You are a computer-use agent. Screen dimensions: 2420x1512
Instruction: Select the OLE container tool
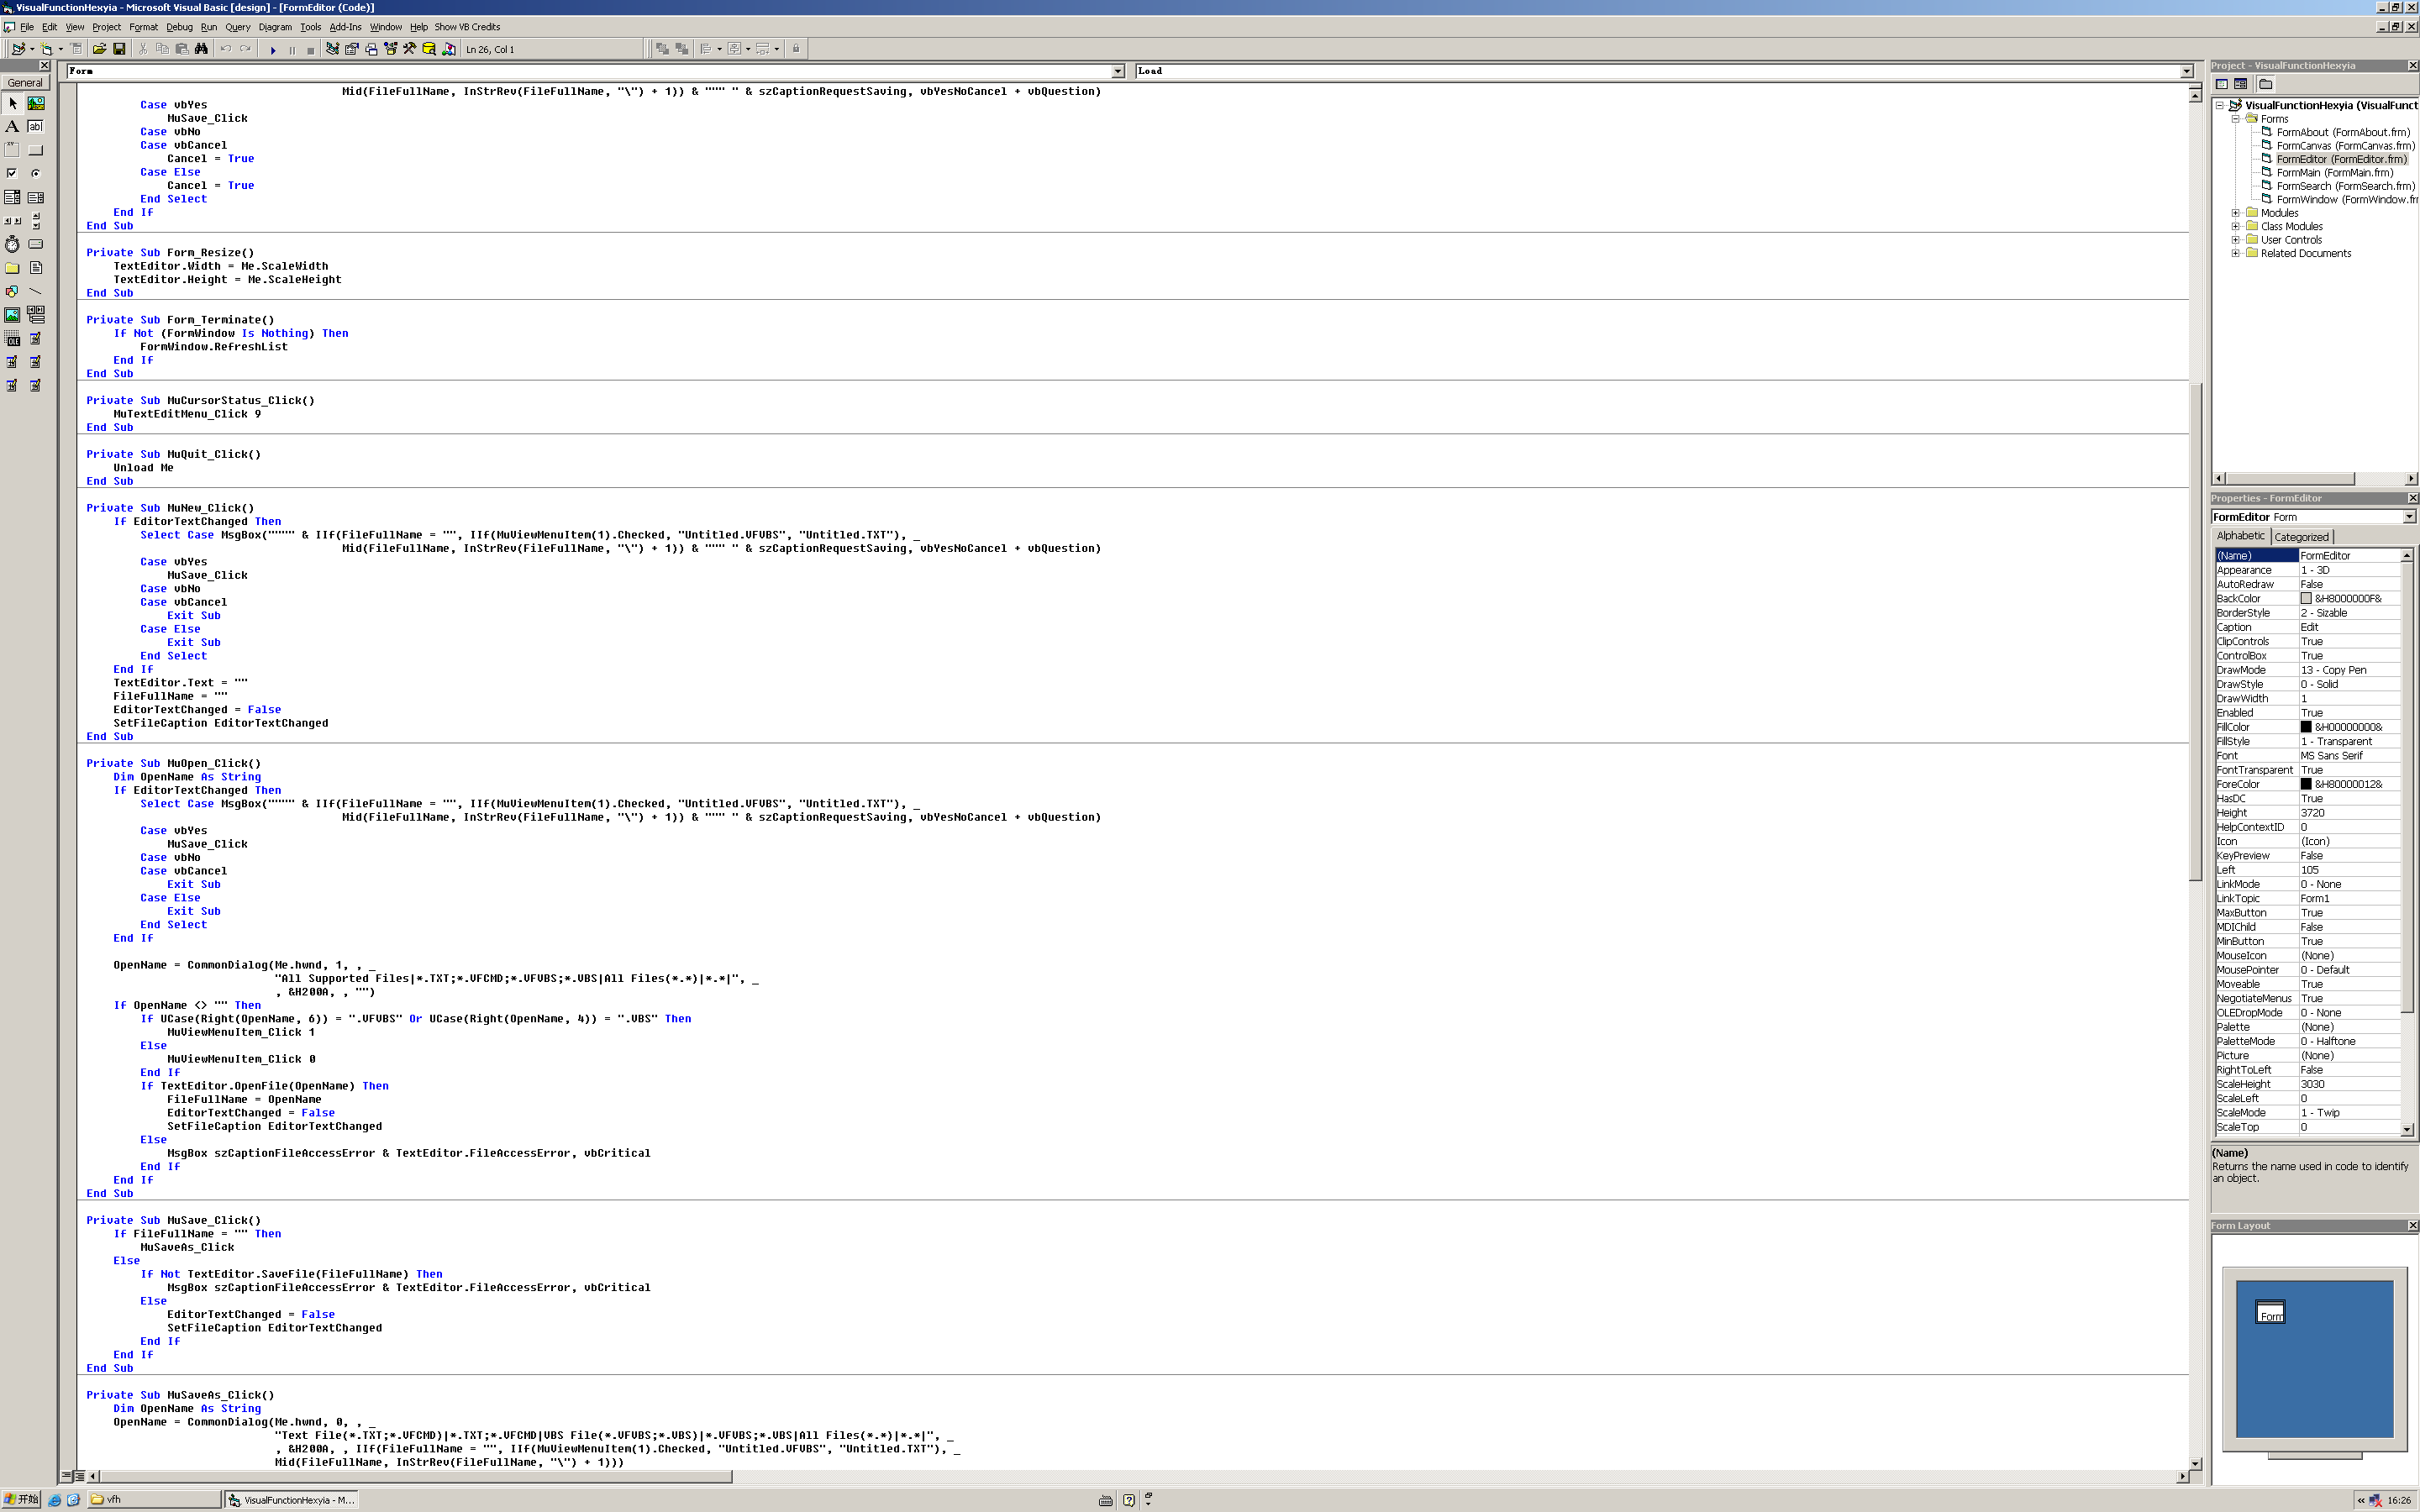[x=12, y=339]
